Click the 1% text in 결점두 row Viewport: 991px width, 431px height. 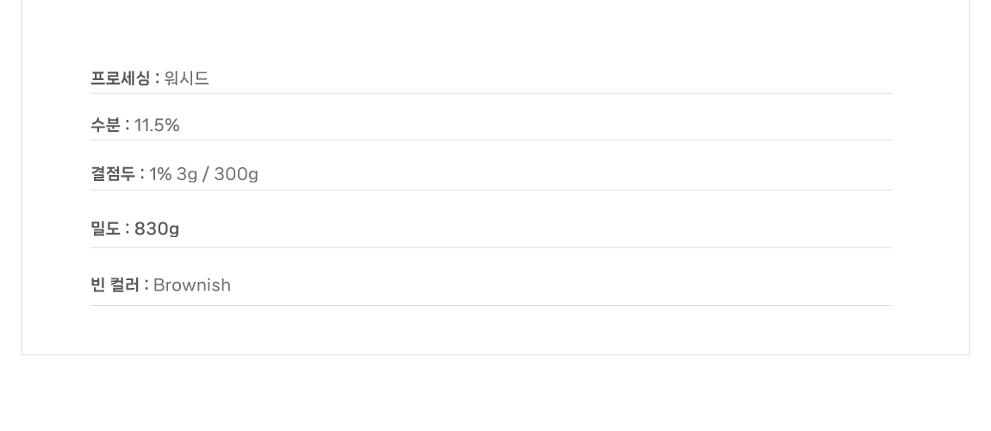coord(160,174)
